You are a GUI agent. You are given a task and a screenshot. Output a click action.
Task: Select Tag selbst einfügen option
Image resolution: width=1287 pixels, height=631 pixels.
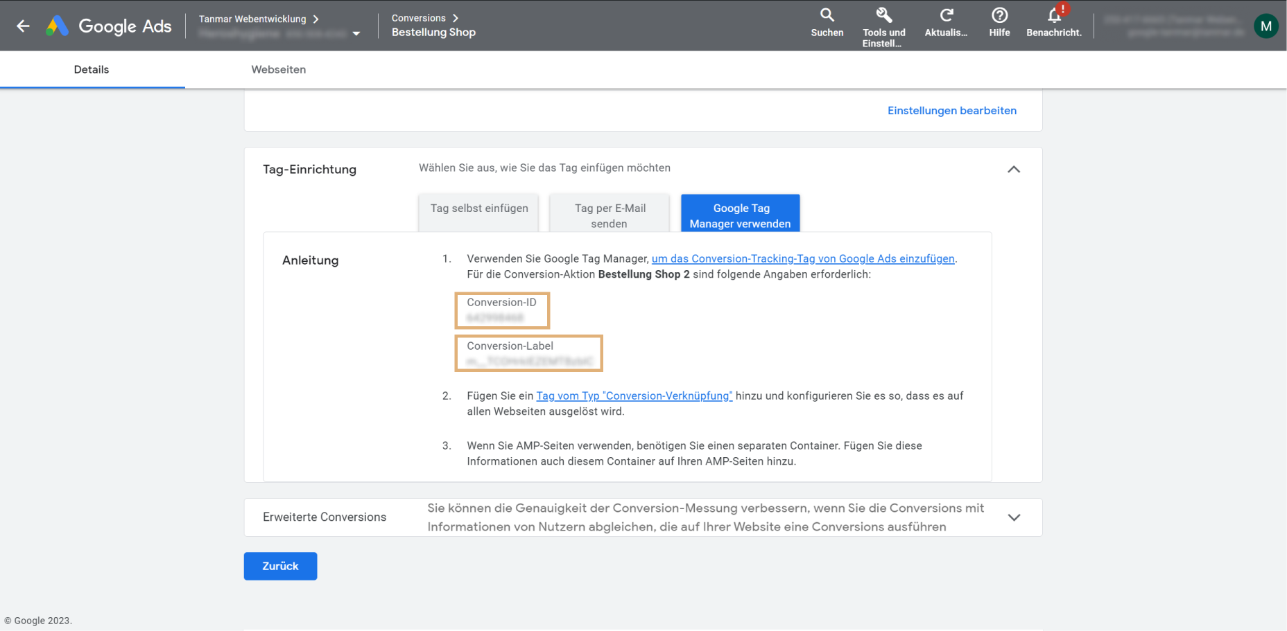pyautogui.click(x=479, y=212)
